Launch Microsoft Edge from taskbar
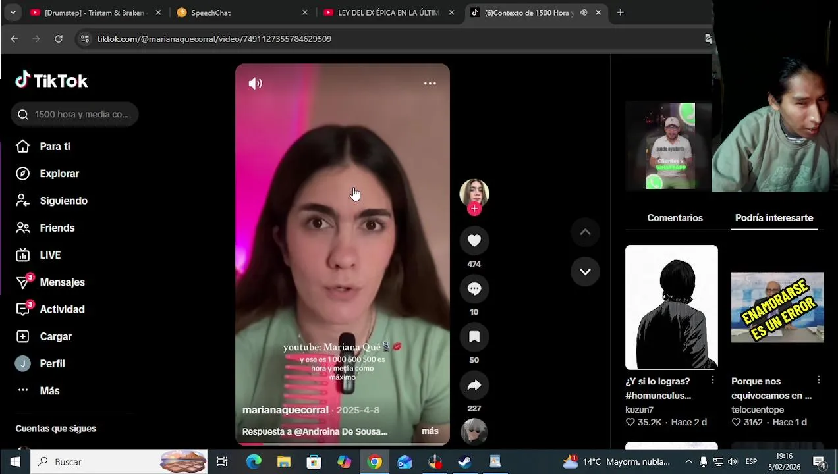 (x=254, y=462)
